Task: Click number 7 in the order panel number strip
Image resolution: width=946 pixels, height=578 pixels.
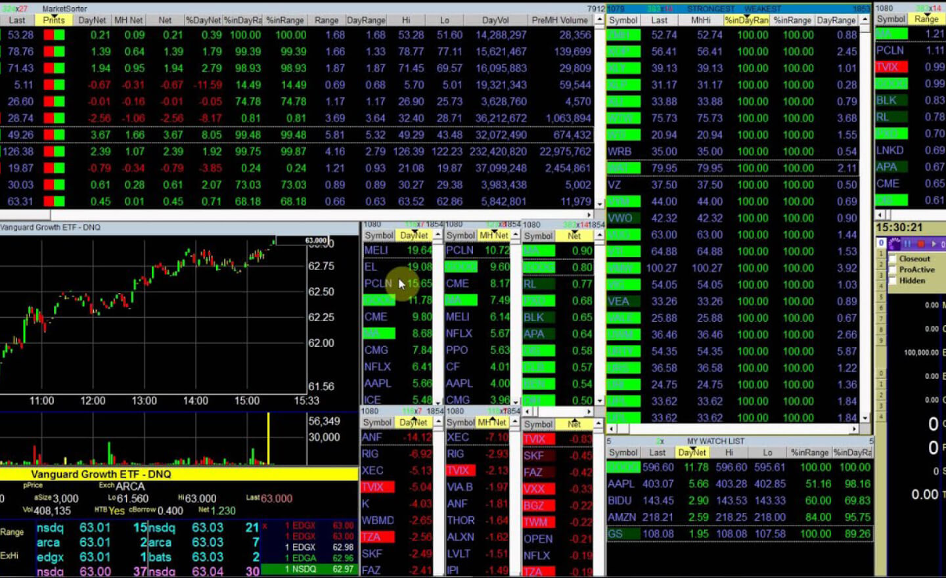Action: coord(881,319)
